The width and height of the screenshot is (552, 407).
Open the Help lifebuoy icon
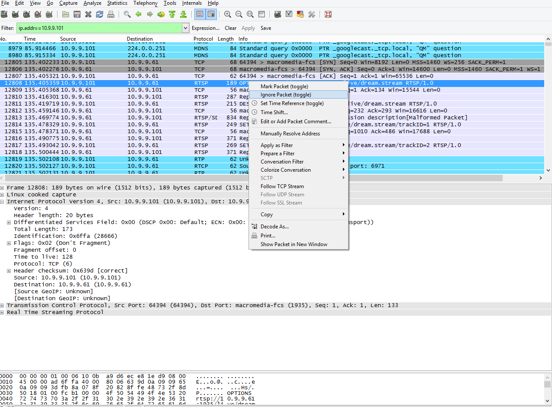pos(328,14)
